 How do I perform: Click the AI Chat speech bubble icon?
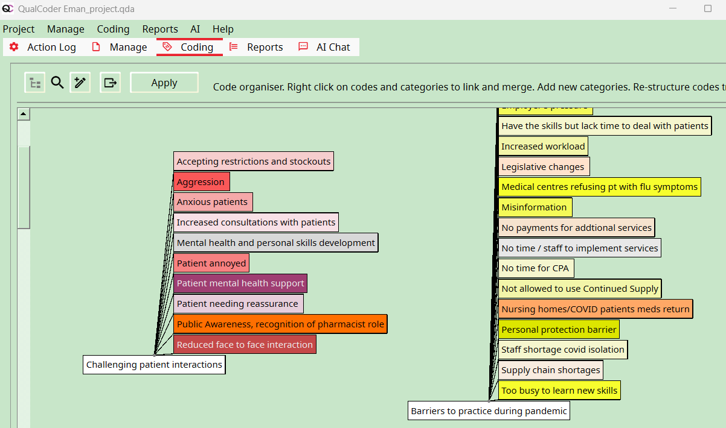tap(303, 47)
